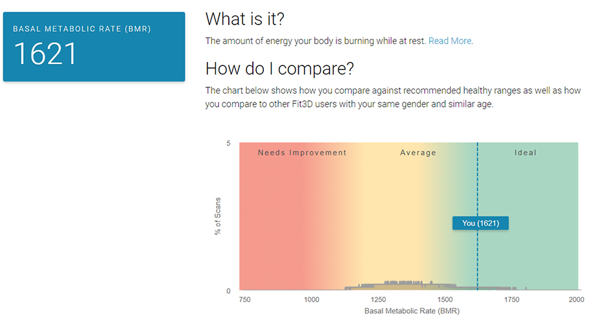
Task: Click the Basal Metabolic Rate (BMR) card
Action: point(94,47)
